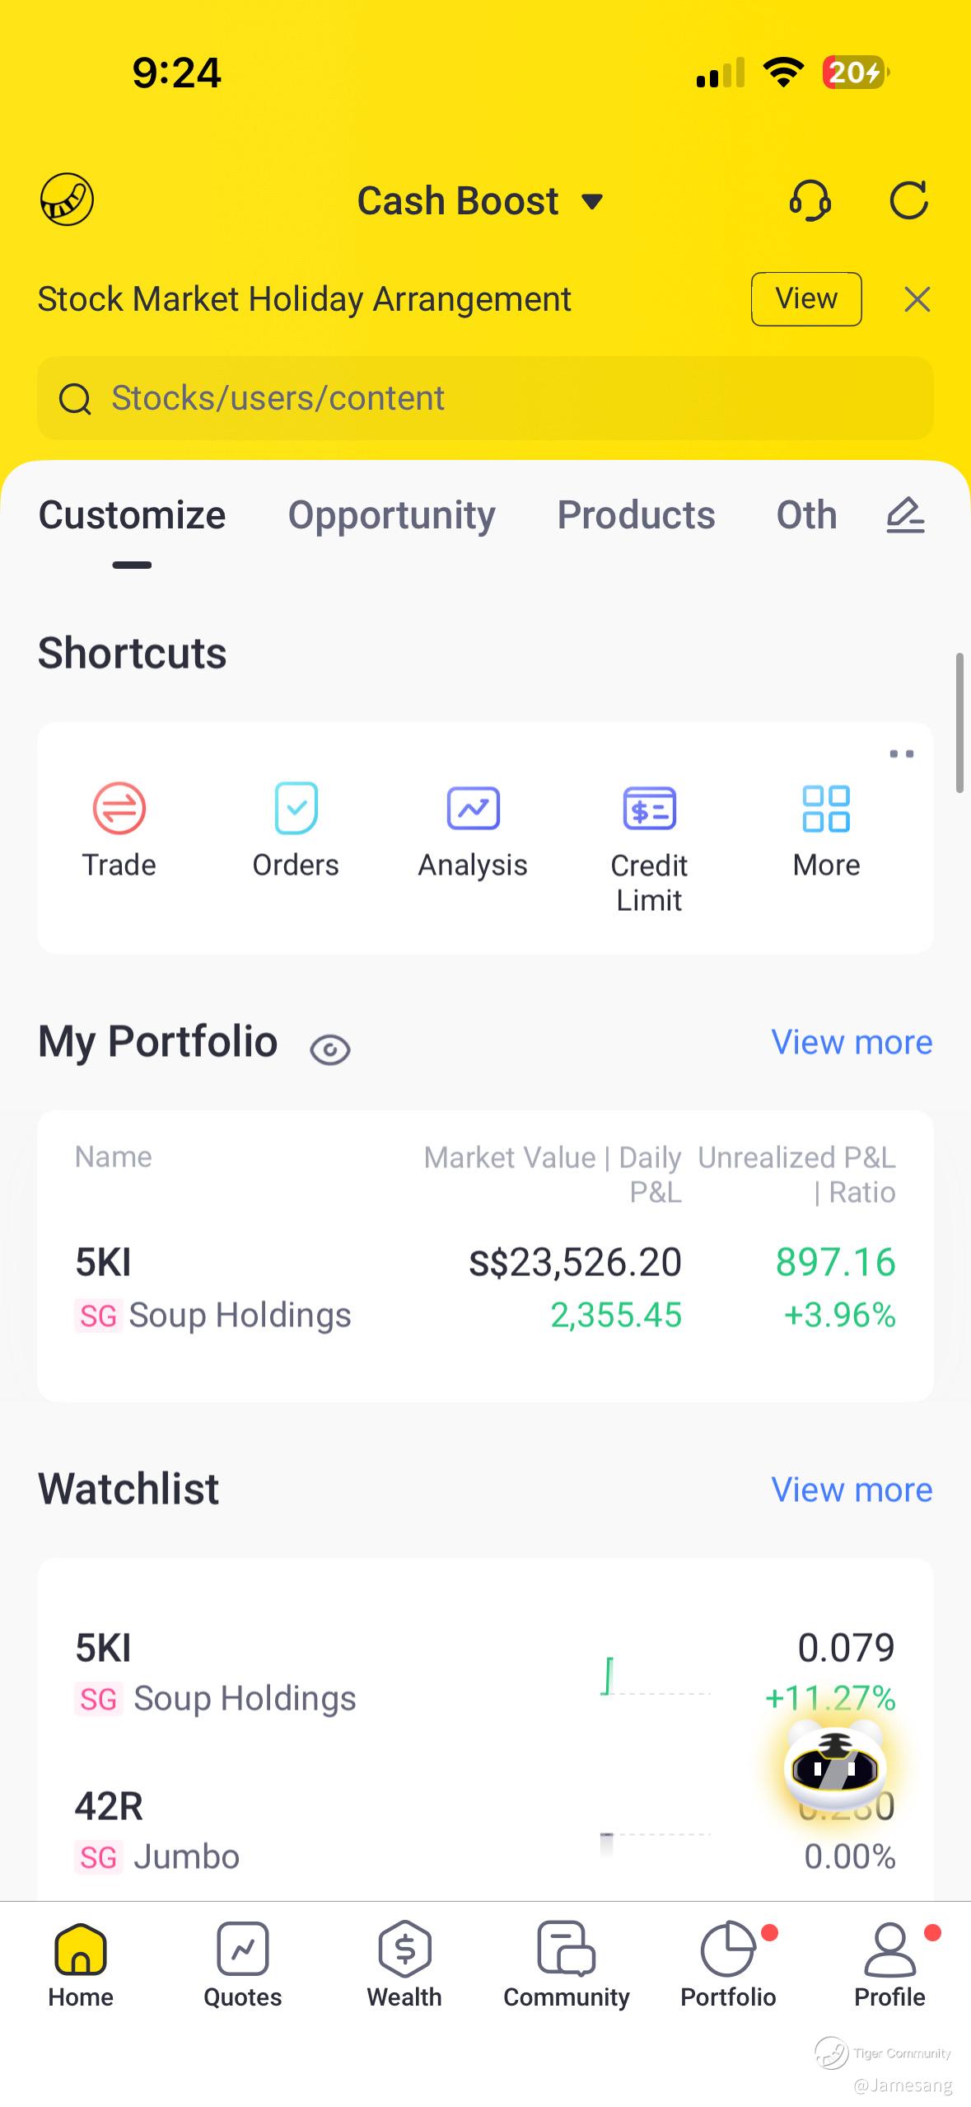This screenshot has height=2107, width=971.
Task: Tap the Stocks/users/content search field
Action: pyautogui.click(x=485, y=398)
